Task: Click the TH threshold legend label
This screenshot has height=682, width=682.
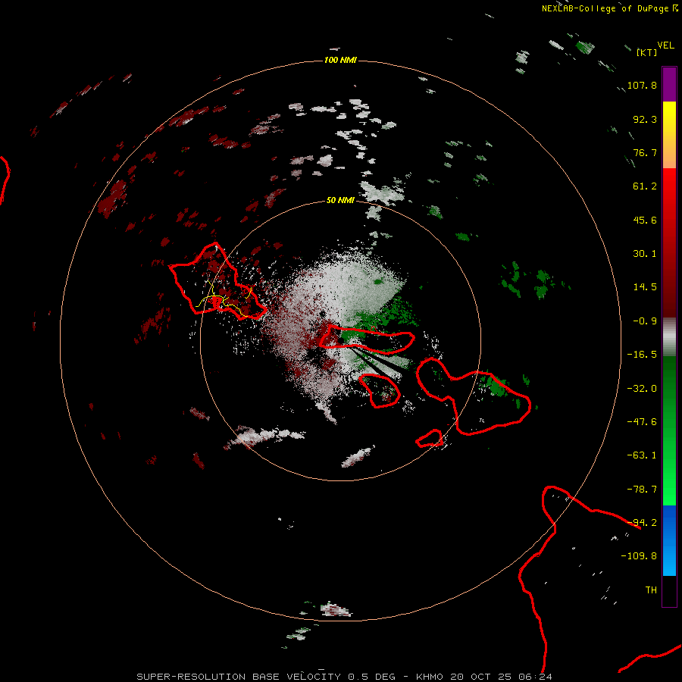Action: [x=651, y=590]
